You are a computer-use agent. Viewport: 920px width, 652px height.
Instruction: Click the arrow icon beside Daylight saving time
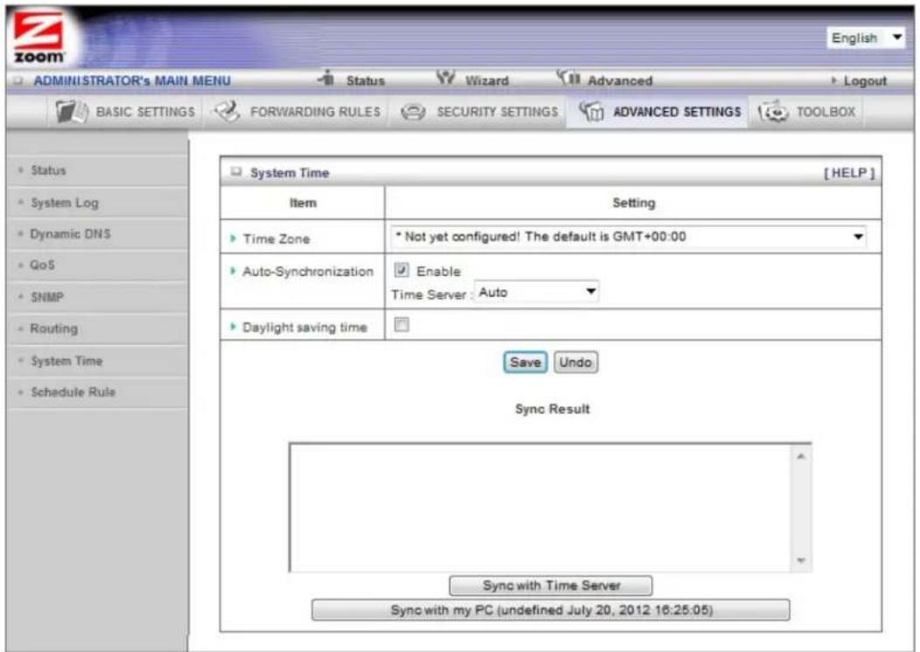click(x=234, y=326)
